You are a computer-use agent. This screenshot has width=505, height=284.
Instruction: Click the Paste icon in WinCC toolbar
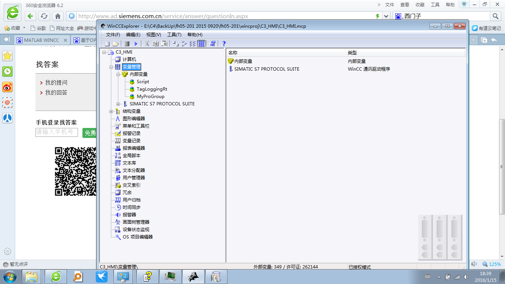165,44
